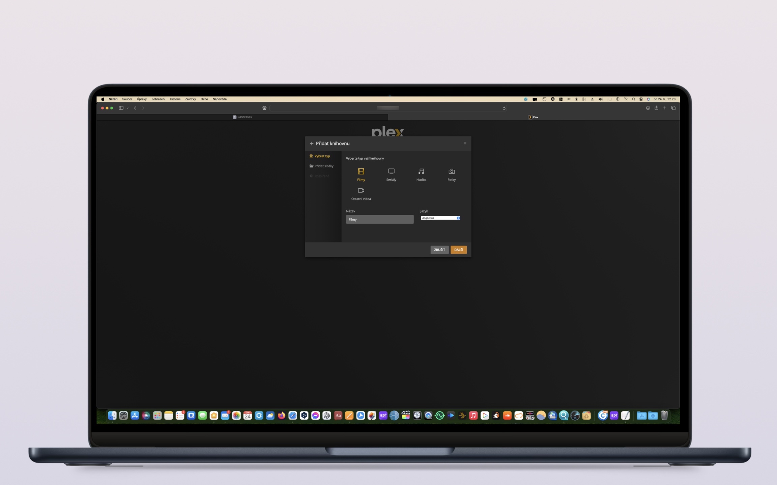Click the ZRUŠIT button
This screenshot has height=485, width=777.
(x=439, y=250)
